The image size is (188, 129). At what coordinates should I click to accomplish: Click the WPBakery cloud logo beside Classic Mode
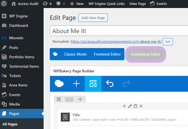pos(55,54)
